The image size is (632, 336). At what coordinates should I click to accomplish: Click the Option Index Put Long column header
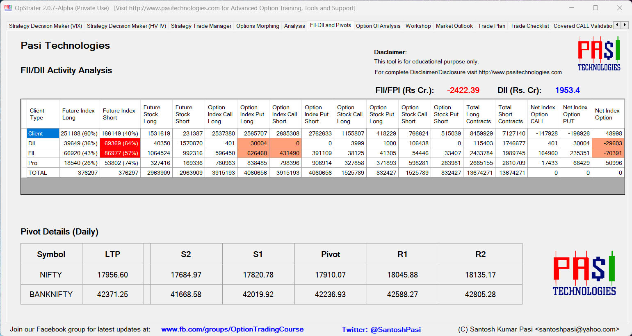tap(253, 114)
